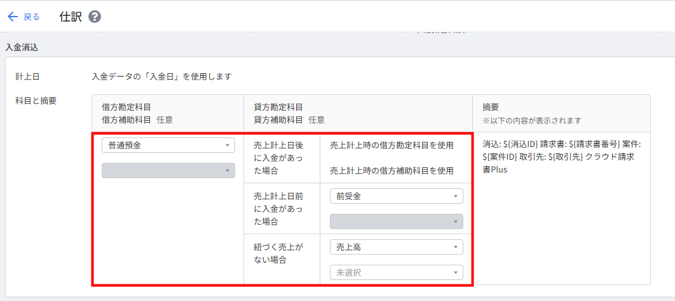Click the 借方勘定科目 column header
675x301 pixels.
(x=126, y=106)
